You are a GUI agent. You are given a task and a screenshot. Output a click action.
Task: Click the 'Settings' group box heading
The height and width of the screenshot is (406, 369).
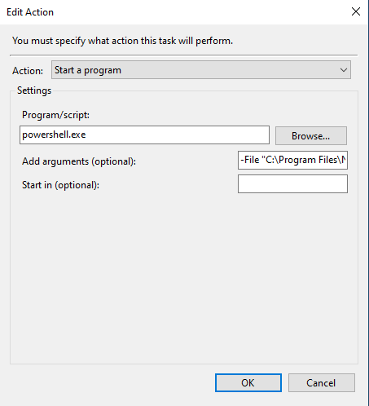click(34, 90)
